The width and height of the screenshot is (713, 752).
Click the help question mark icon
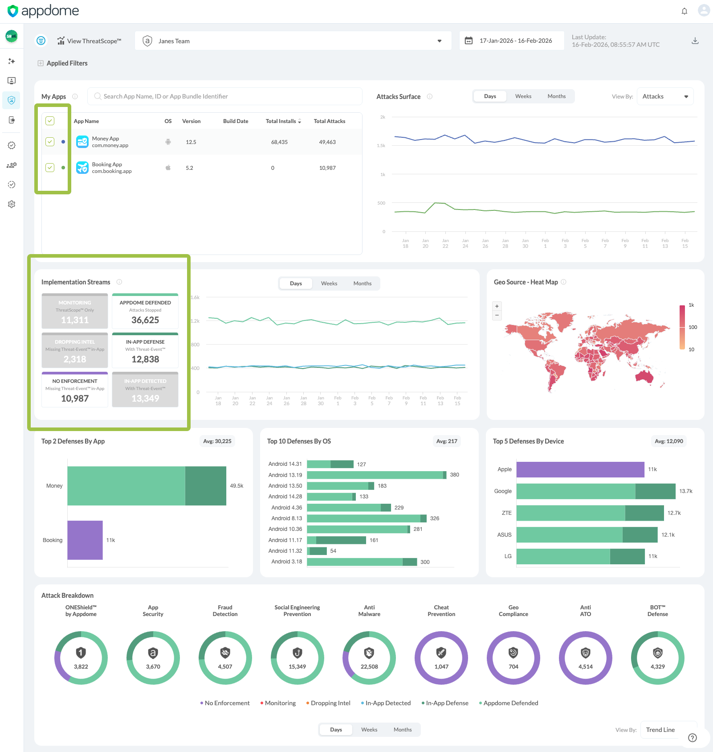coord(692,738)
